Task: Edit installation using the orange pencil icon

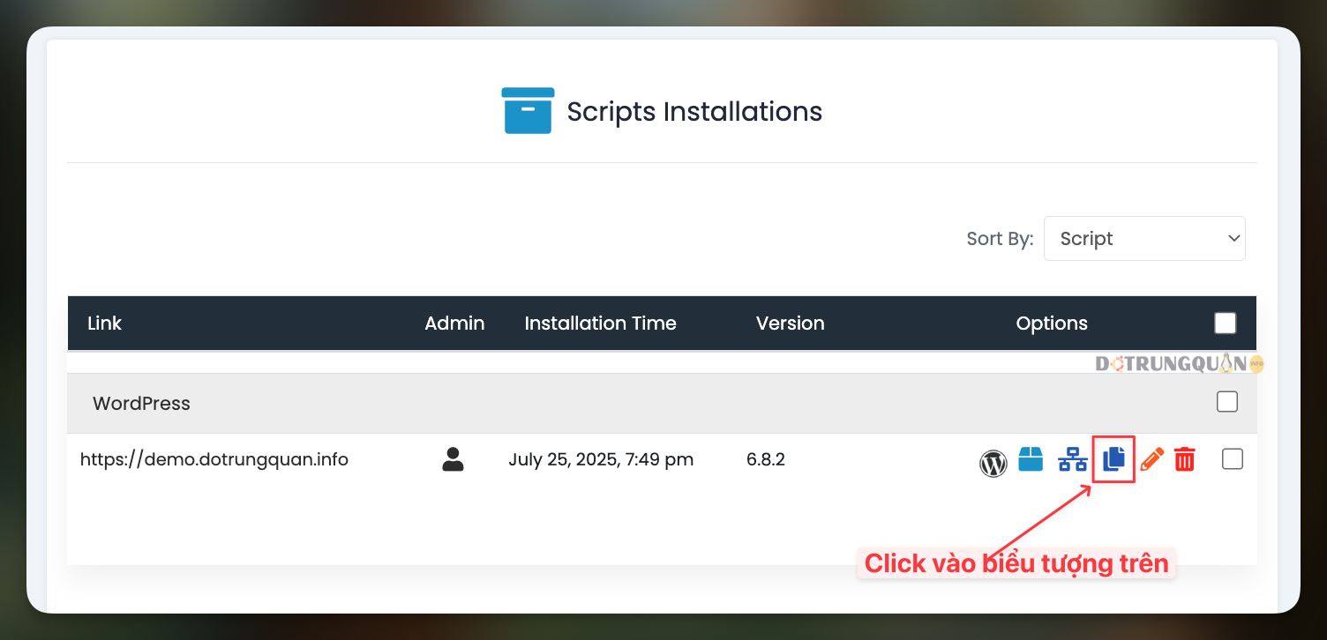Action: (x=1151, y=459)
